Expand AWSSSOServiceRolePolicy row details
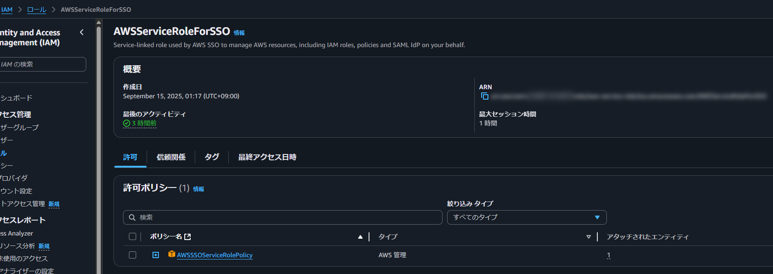 pos(156,255)
